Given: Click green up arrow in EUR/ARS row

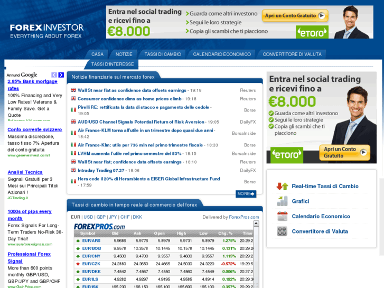Looking at the screenshot, I should tap(78, 240).
